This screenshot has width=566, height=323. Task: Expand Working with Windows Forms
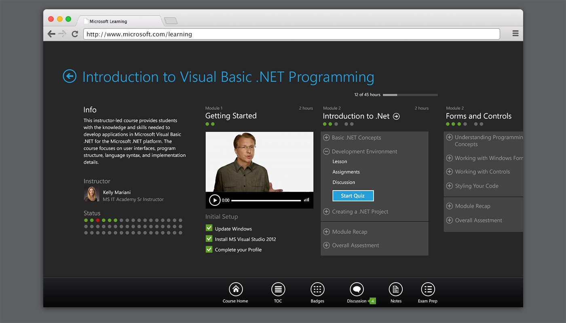click(x=449, y=158)
